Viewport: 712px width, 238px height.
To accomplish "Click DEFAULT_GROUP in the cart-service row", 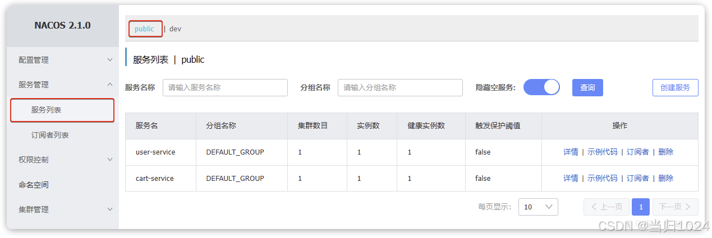I will [235, 178].
